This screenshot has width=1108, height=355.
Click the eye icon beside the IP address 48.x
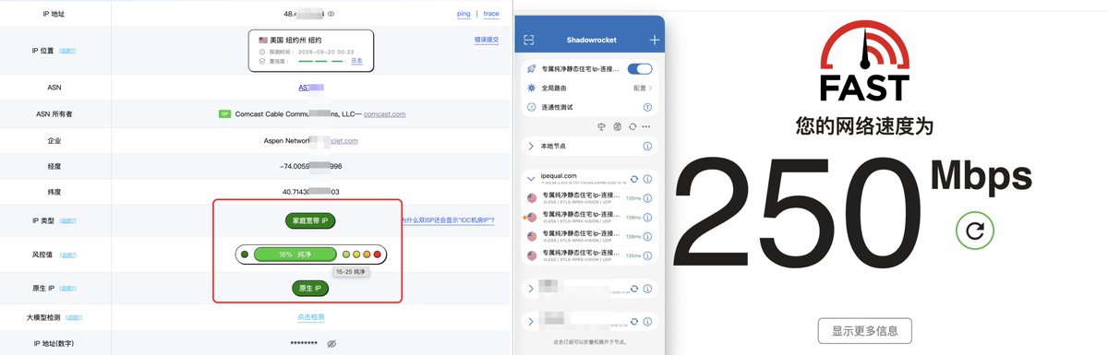pyautogui.click(x=331, y=14)
